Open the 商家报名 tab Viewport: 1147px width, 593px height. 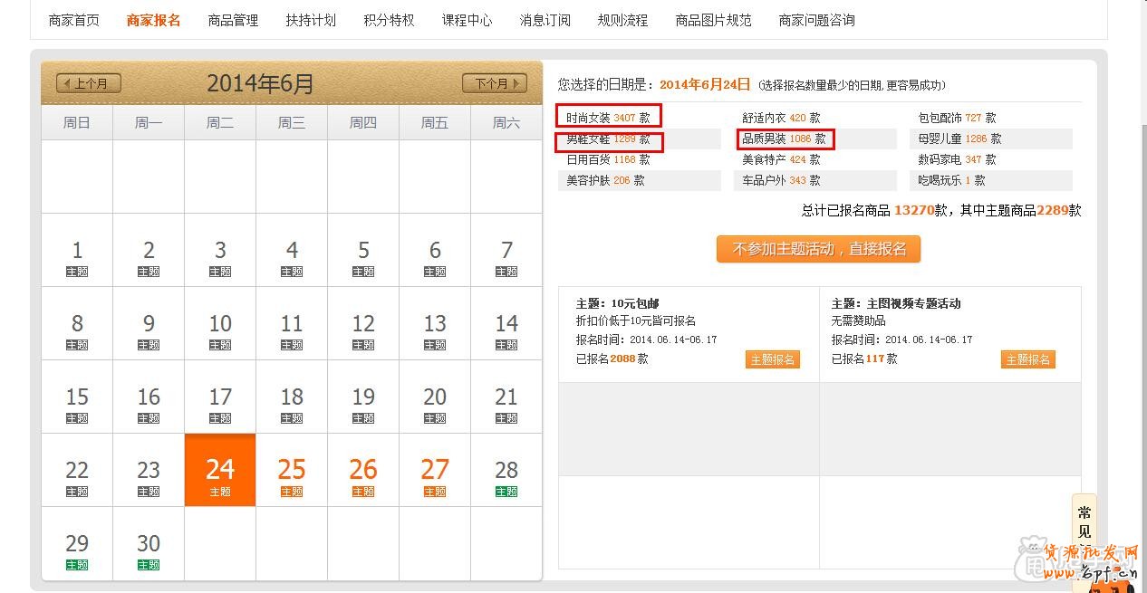153,20
